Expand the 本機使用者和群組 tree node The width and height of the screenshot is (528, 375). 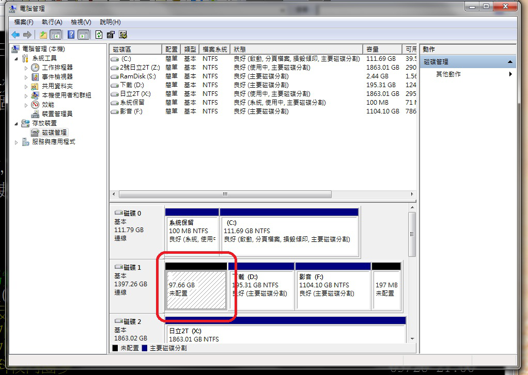26,96
